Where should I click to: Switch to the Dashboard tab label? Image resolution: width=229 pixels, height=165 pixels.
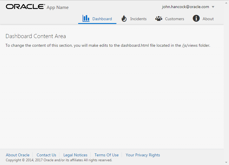(x=102, y=19)
